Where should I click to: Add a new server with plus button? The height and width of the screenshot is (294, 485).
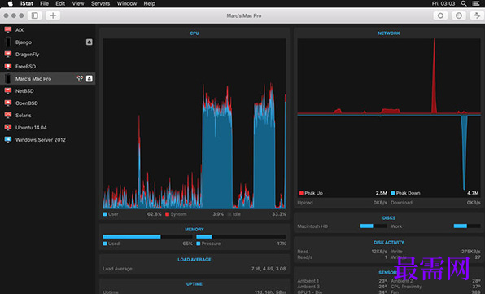(x=53, y=15)
